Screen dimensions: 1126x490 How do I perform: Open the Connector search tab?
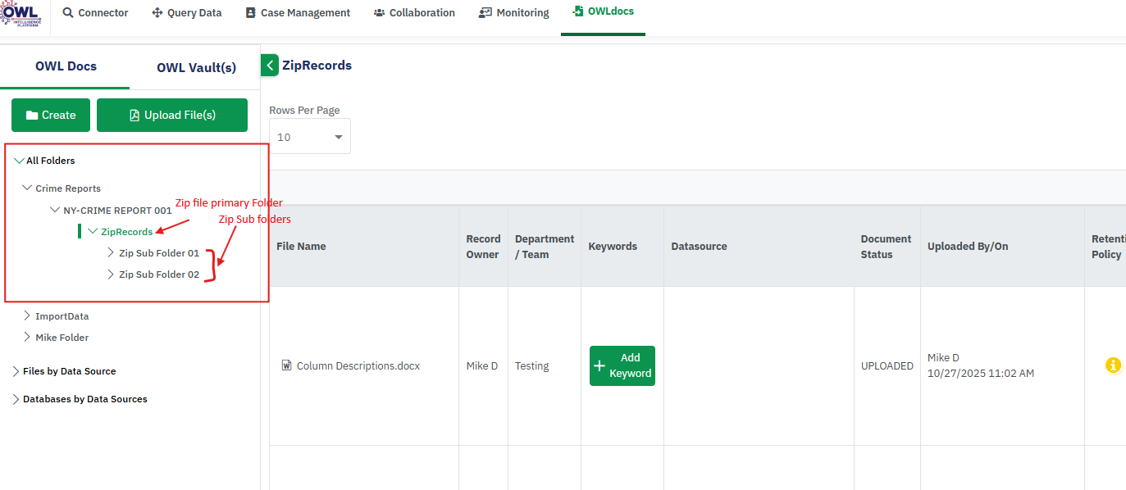click(x=95, y=13)
